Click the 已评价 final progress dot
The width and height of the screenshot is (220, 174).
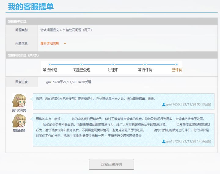click(x=177, y=65)
